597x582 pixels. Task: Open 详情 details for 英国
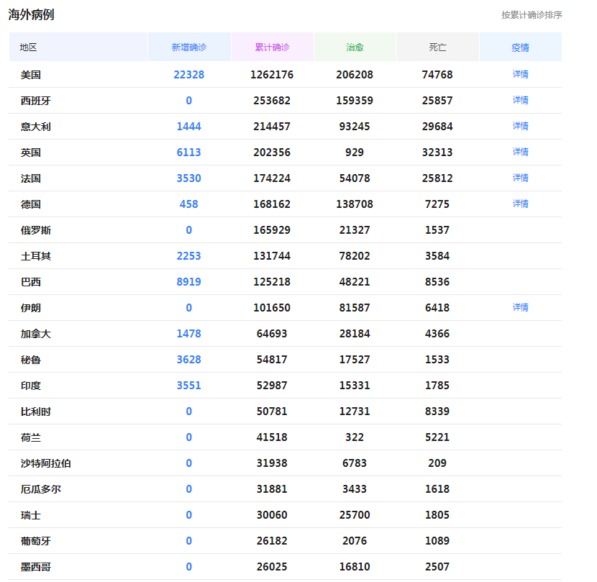click(520, 151)
